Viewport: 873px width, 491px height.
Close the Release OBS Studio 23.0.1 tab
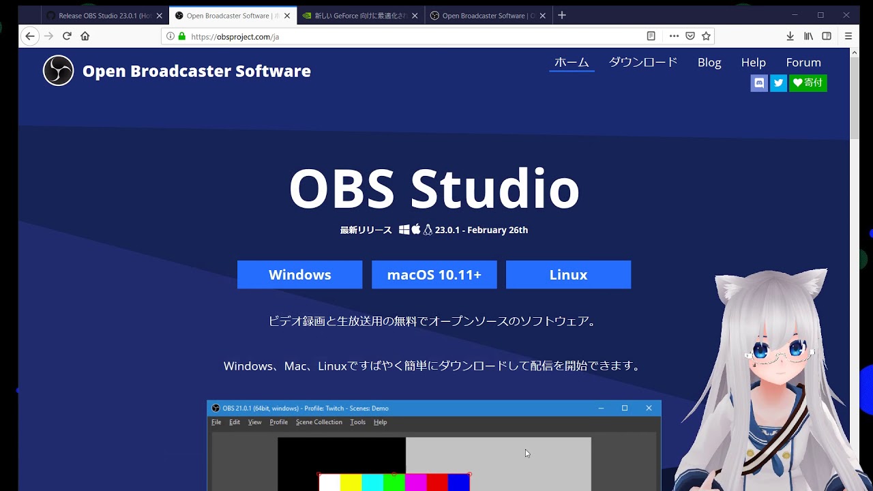159,16
